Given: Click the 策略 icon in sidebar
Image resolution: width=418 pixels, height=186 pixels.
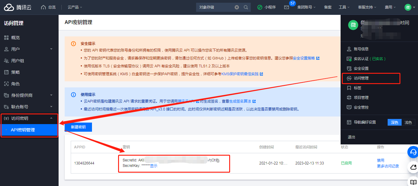Looking at the screenshot, I should [x=6, y=72].
